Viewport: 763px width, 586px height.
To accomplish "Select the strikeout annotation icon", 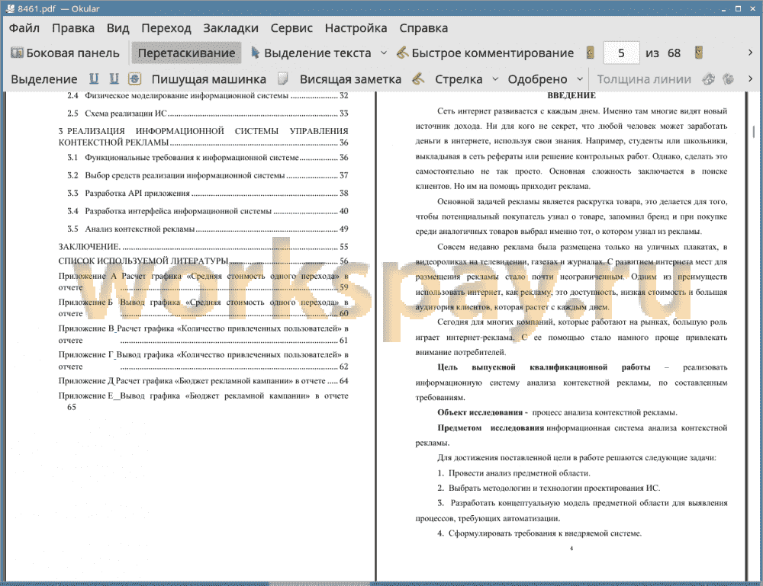I will pyautogui.click(x=135, y=78).
